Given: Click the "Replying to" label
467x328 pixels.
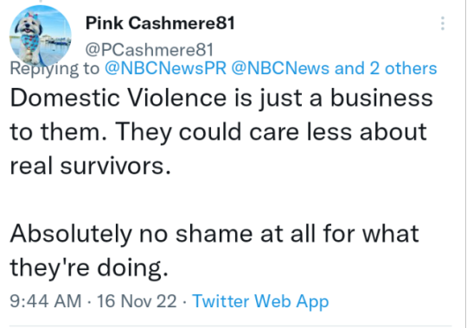Looking at the screenshot, I should point(54,68).
